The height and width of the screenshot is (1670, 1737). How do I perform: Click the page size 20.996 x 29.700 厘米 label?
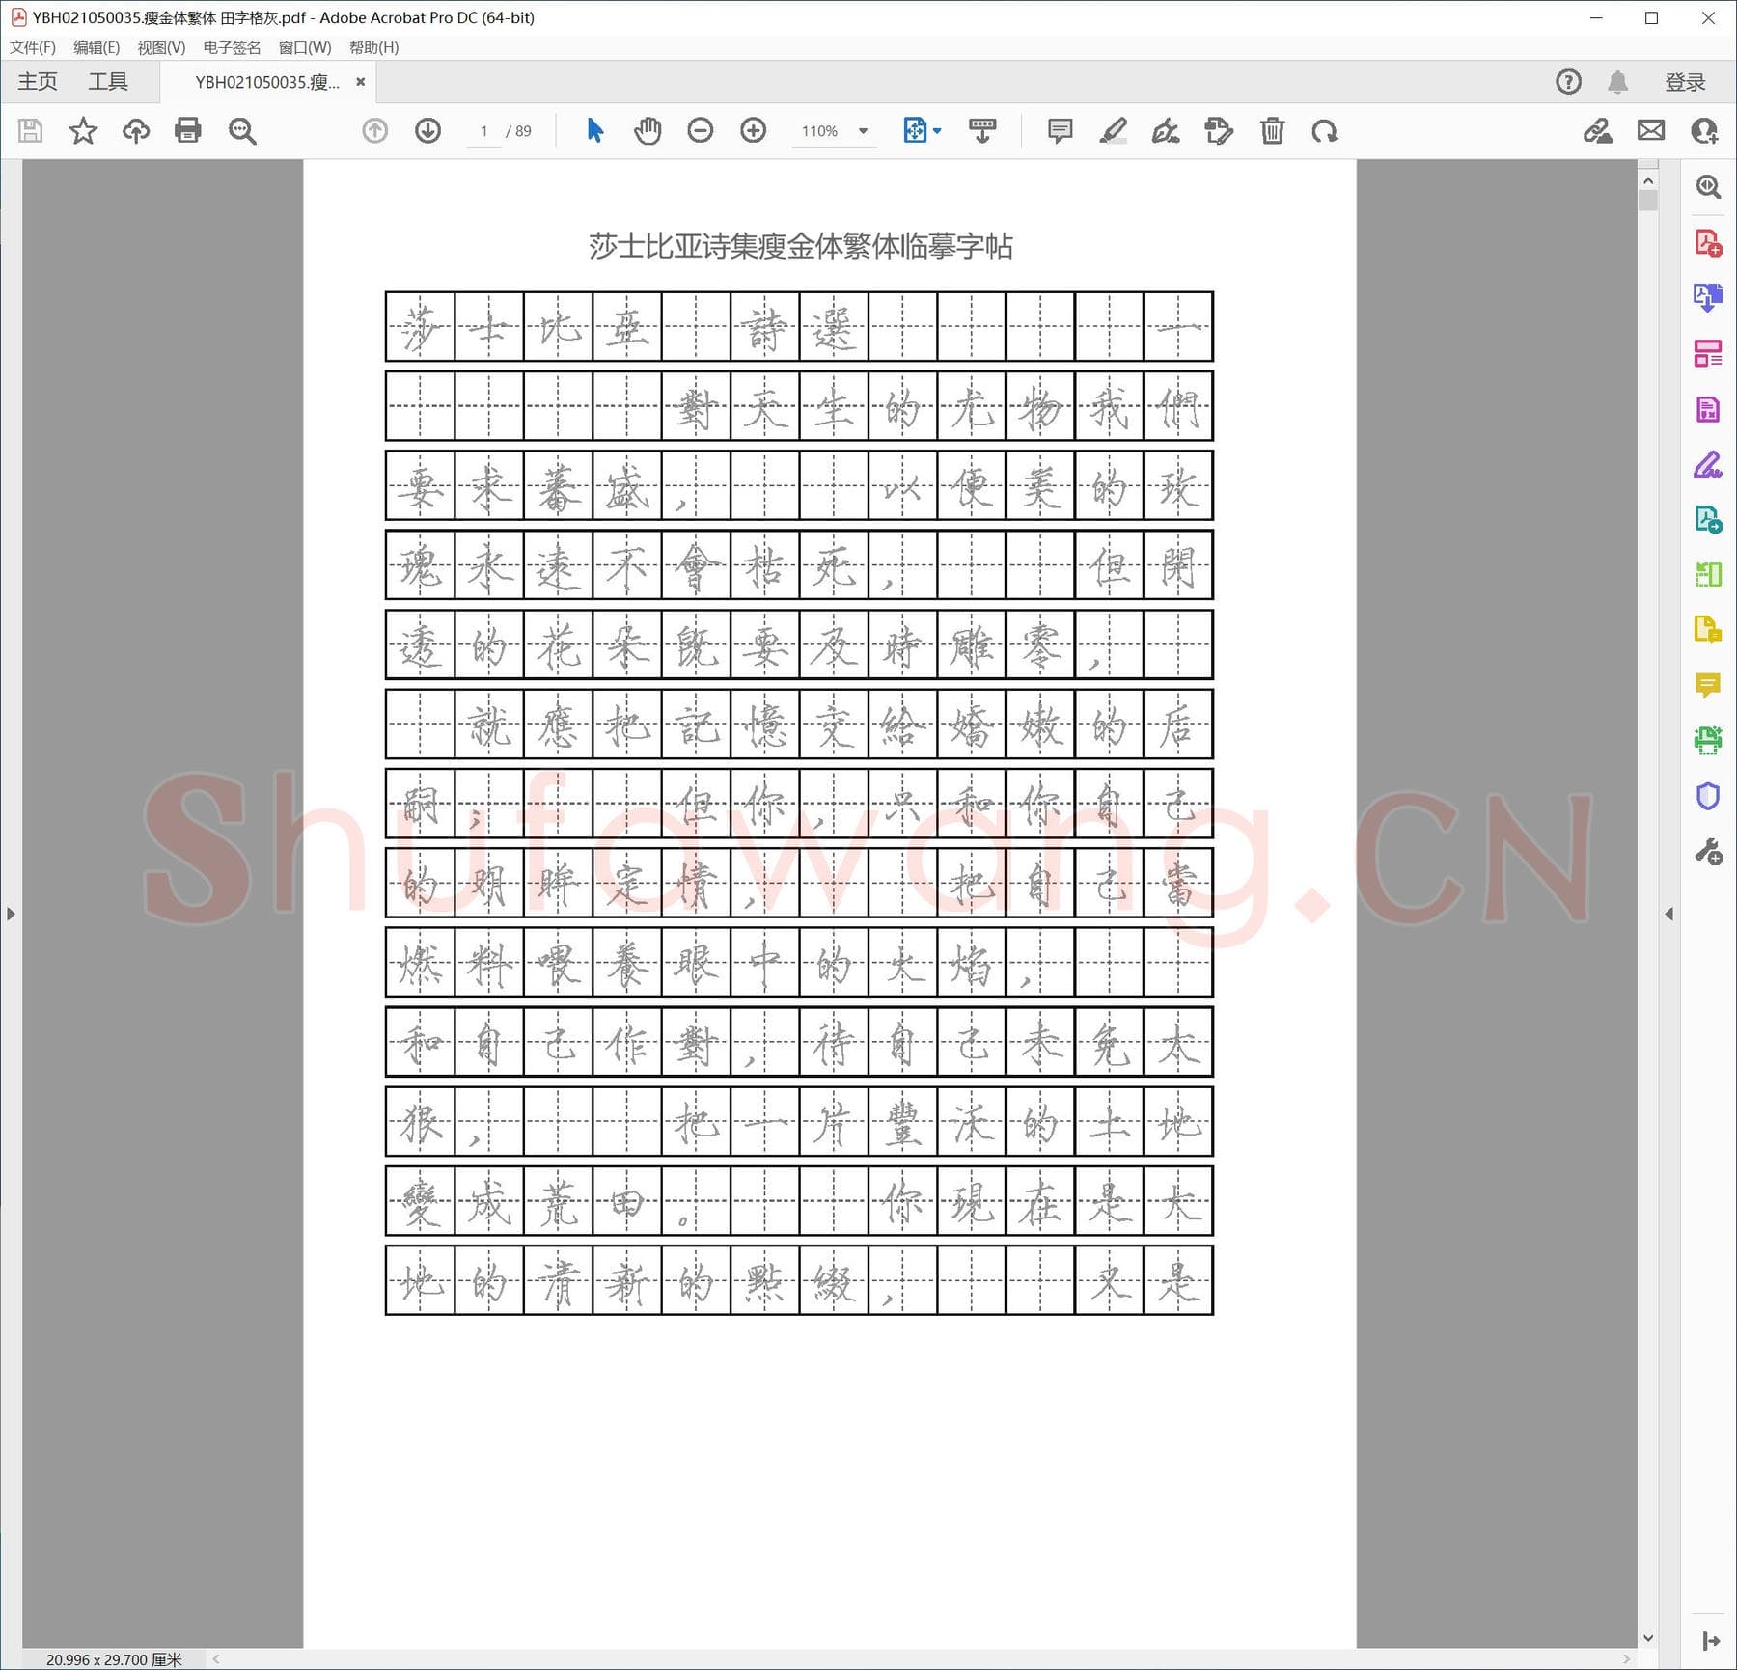[114, 1659]
